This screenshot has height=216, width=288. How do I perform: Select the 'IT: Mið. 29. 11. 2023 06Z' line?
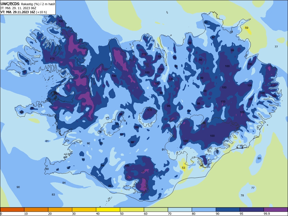(18, 8)
